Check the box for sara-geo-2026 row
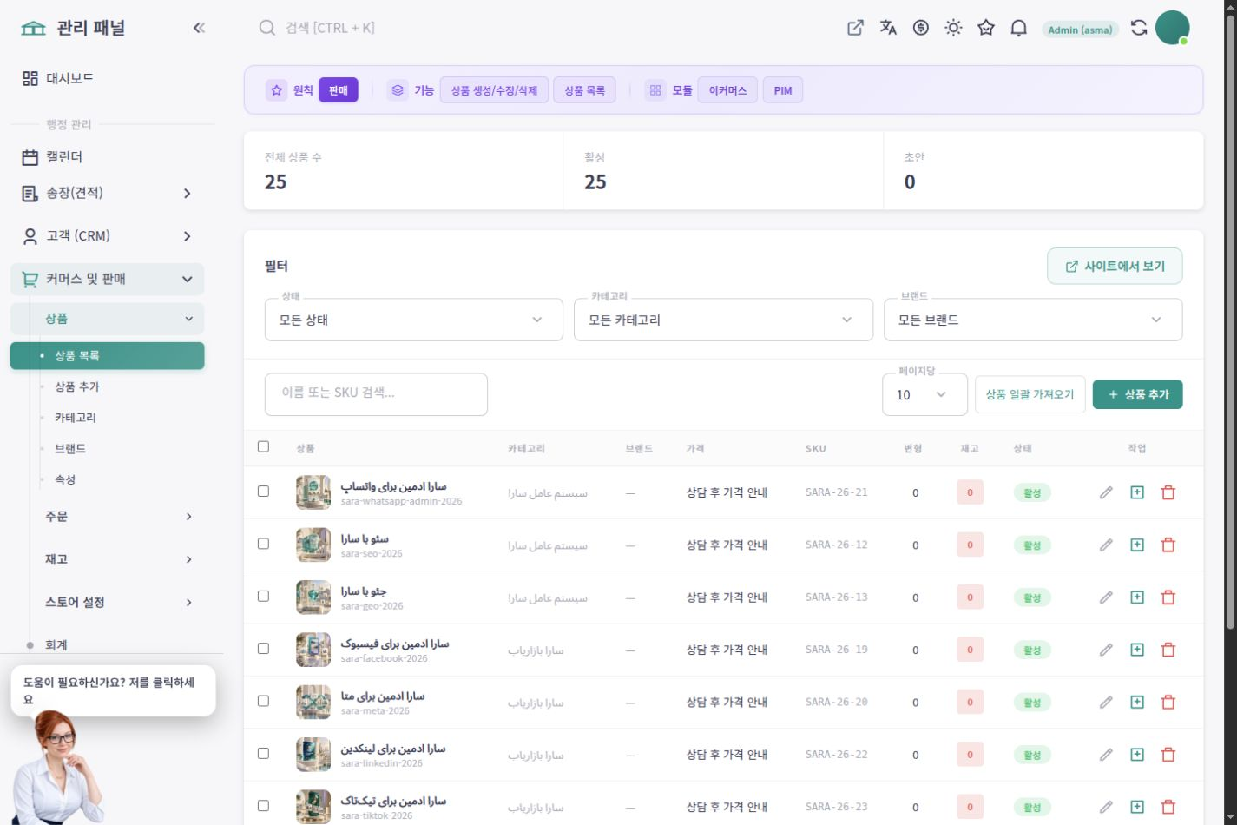The image size is (1237, 825). 264,596
